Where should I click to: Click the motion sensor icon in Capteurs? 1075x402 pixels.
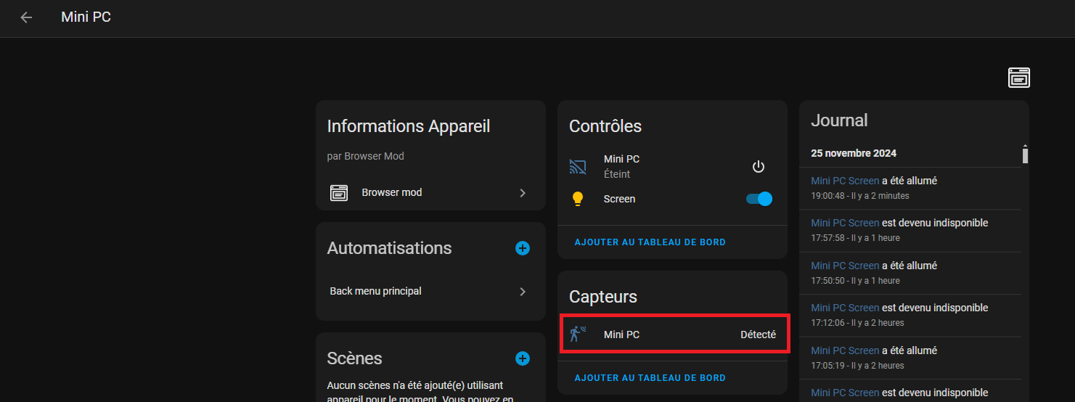578,335
